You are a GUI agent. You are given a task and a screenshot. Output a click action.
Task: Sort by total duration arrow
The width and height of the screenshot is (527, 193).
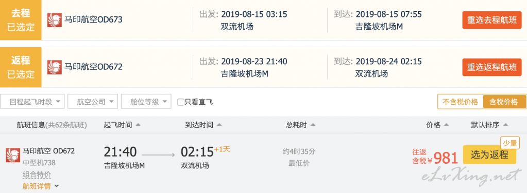pyautogui.click(x=313, y=125)
